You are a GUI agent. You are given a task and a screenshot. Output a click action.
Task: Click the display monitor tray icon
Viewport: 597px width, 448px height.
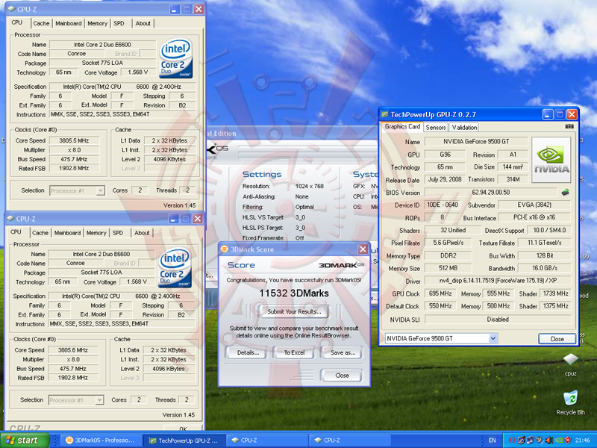click(521, 441)
